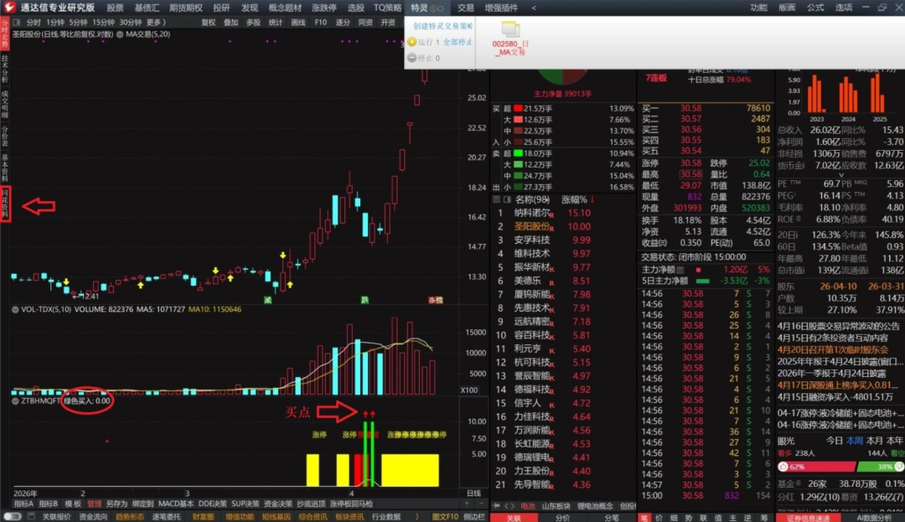Switch to the 同花资料 sidebar tab
The width and height of the screenshot is (905, 522).
click(x=5, y=204)
